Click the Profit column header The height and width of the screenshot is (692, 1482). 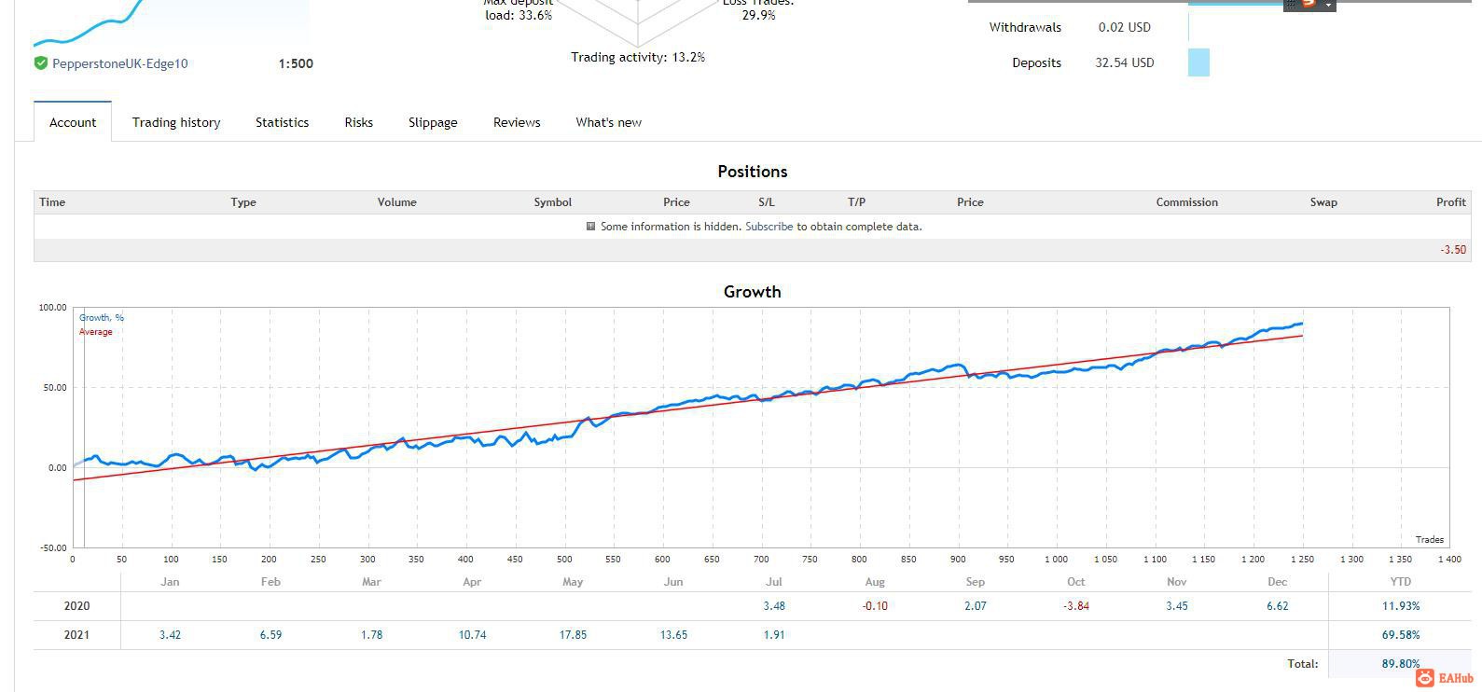pos(1451,202)
